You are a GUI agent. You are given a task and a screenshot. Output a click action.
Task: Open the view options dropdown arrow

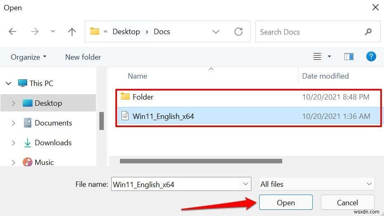[x=329, y=56]
